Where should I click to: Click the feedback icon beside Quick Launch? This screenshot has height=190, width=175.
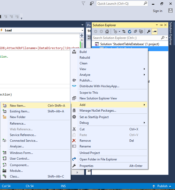tap(92, 3)
